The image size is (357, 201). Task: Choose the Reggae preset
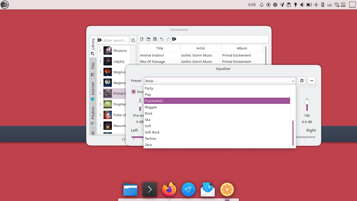(217, 107)
